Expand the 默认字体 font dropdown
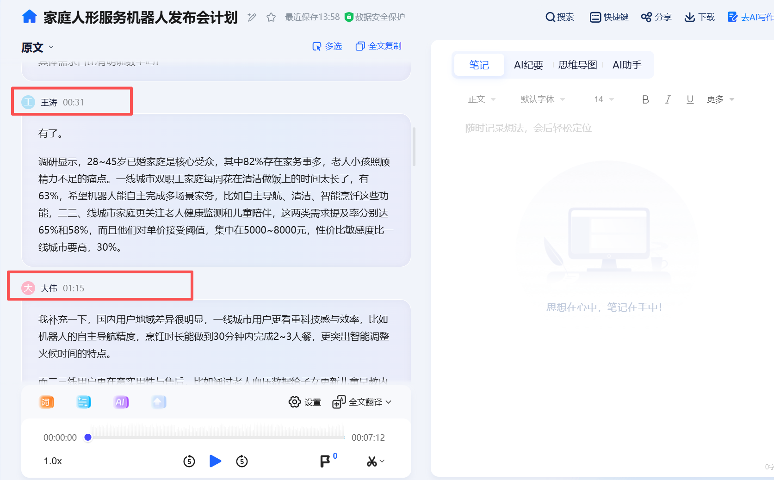The height and width of the screenshot is (480, 774). (x=542, y=99)
